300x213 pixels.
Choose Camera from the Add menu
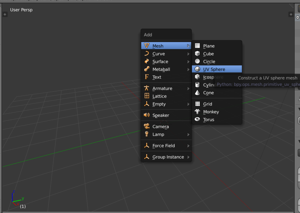pyautogui.click(x=166, y=127)
